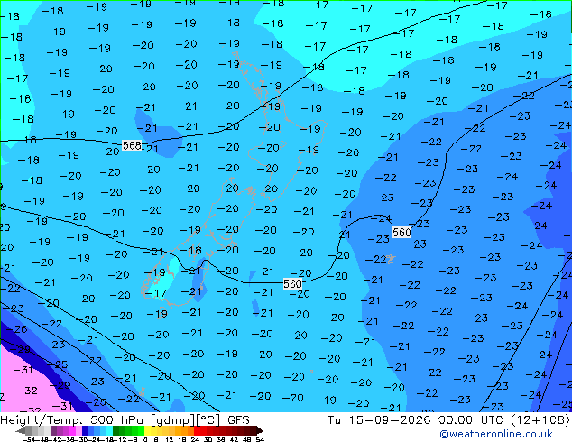This screenshot has width=572, height=442.
Task: Click the pink -32 temperature region
Action: click(27, 391)
